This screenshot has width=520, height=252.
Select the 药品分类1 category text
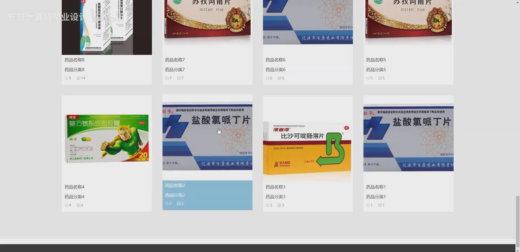[x=376, y=197]
